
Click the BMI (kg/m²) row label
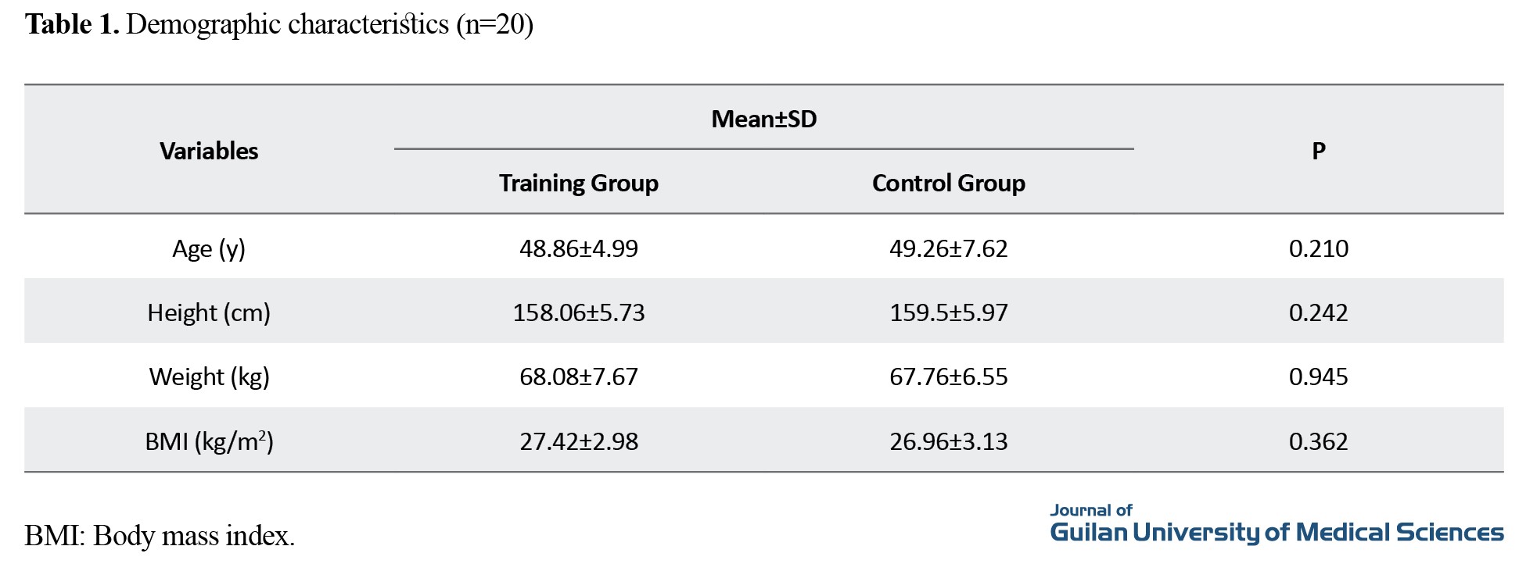coord(209,441)
